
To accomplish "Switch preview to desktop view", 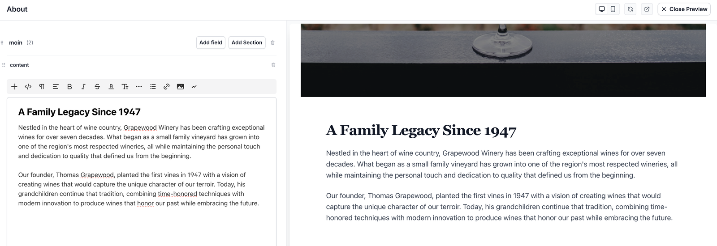I will [602, 9].
